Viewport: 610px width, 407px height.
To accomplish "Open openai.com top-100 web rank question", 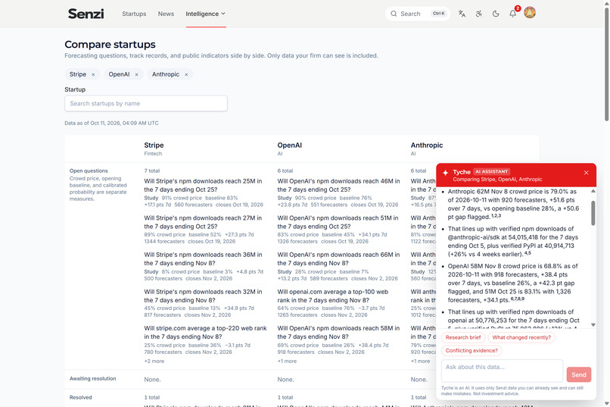I will coord(332,296).
